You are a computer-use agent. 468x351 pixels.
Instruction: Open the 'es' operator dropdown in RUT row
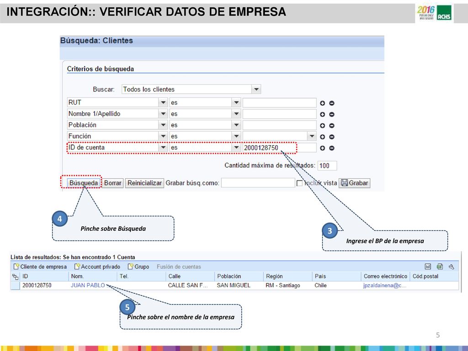point(236,102)
